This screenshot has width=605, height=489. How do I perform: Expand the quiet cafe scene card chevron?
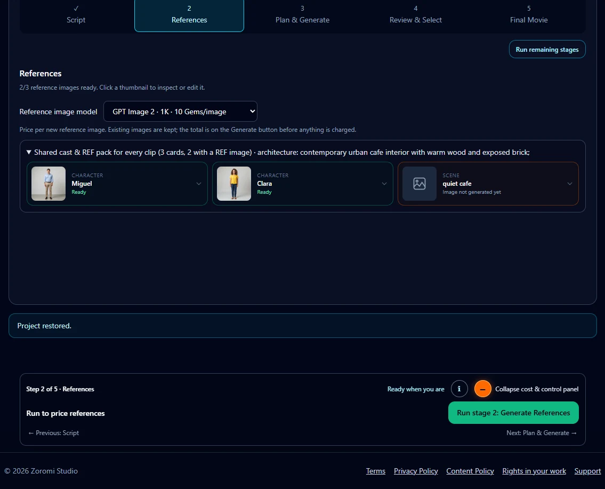coord(570,184)
